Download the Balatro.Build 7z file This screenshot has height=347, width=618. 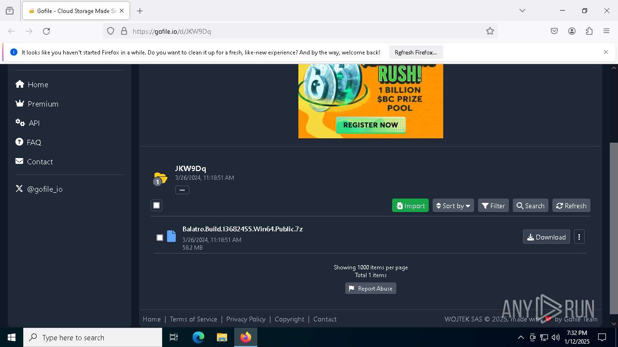[546, 237]
